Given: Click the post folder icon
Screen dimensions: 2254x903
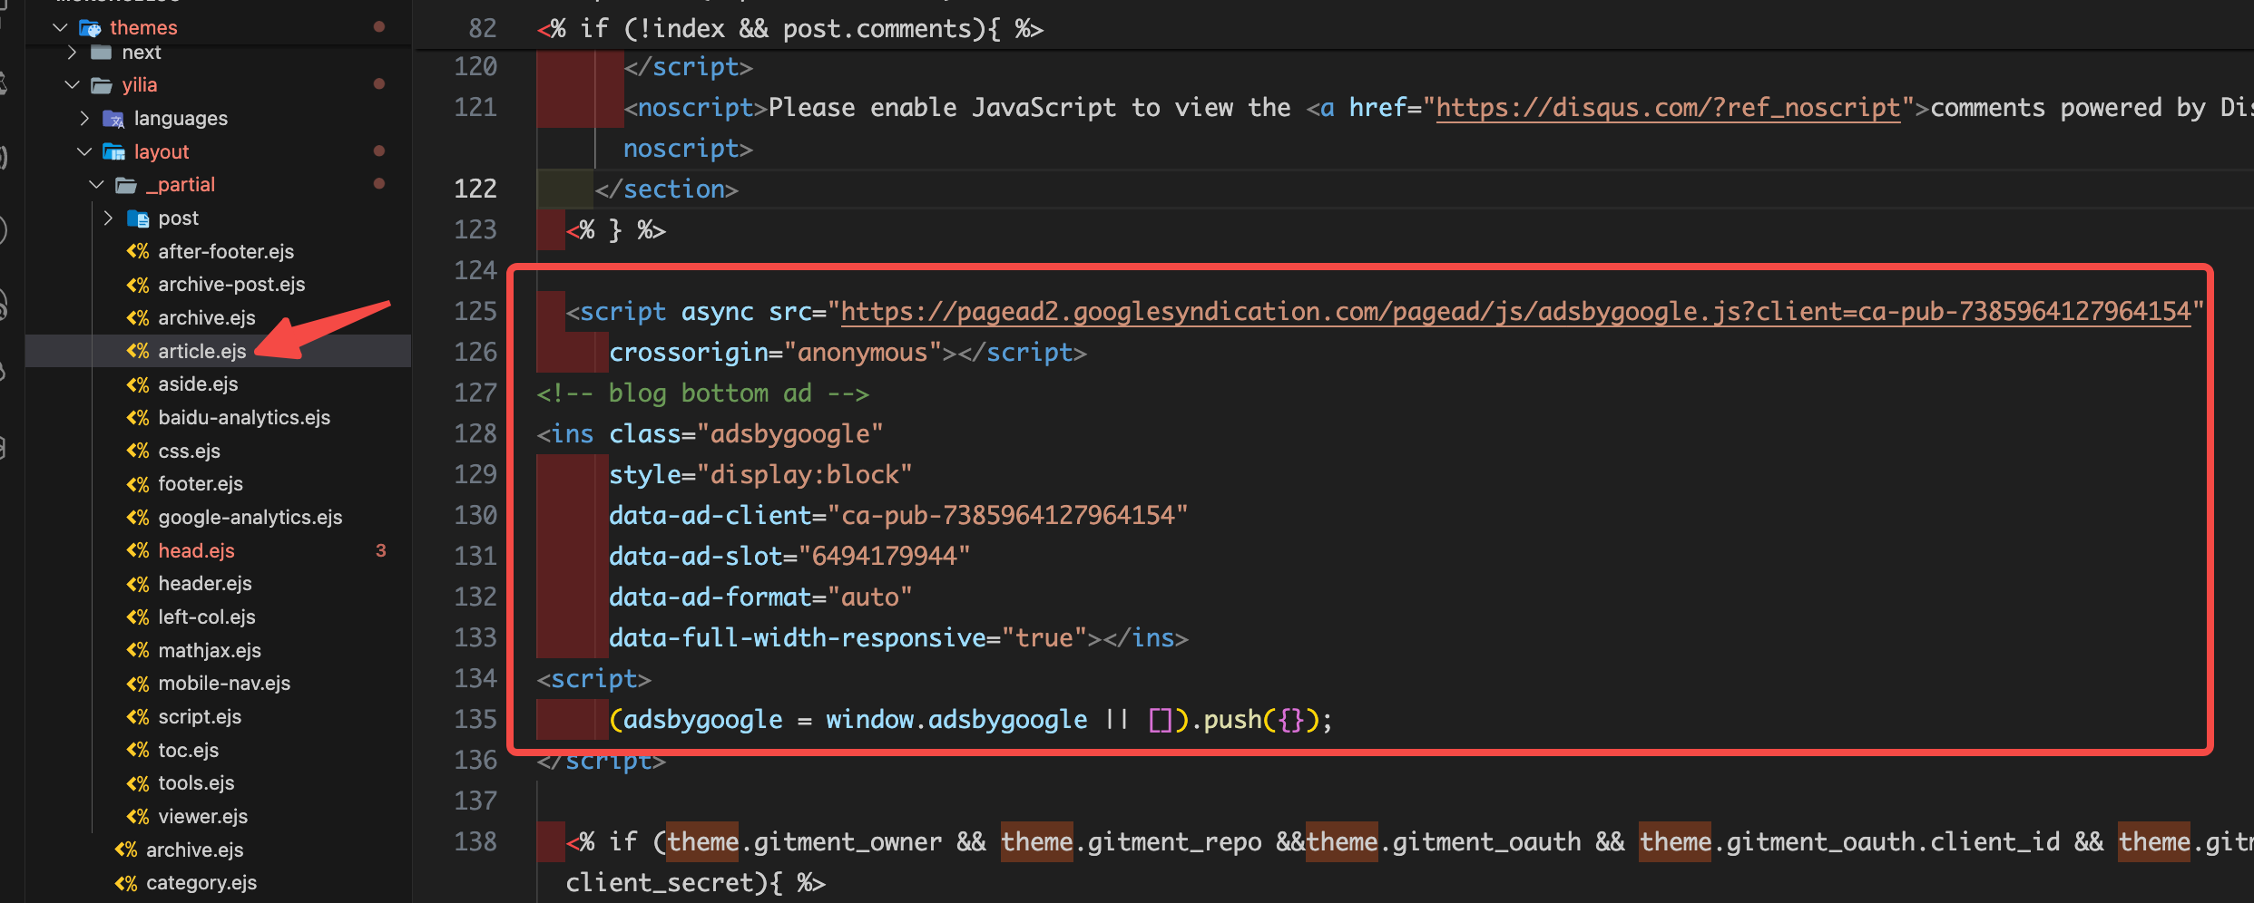Looking at the screenshot, I should (x=138, y=218).
